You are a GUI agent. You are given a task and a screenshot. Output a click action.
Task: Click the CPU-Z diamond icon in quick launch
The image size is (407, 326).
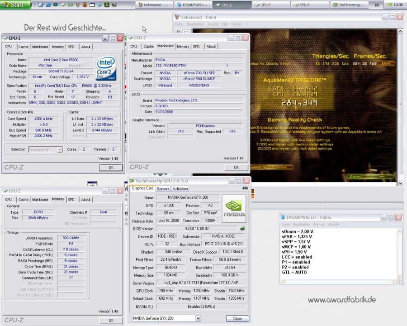point(63,5)
